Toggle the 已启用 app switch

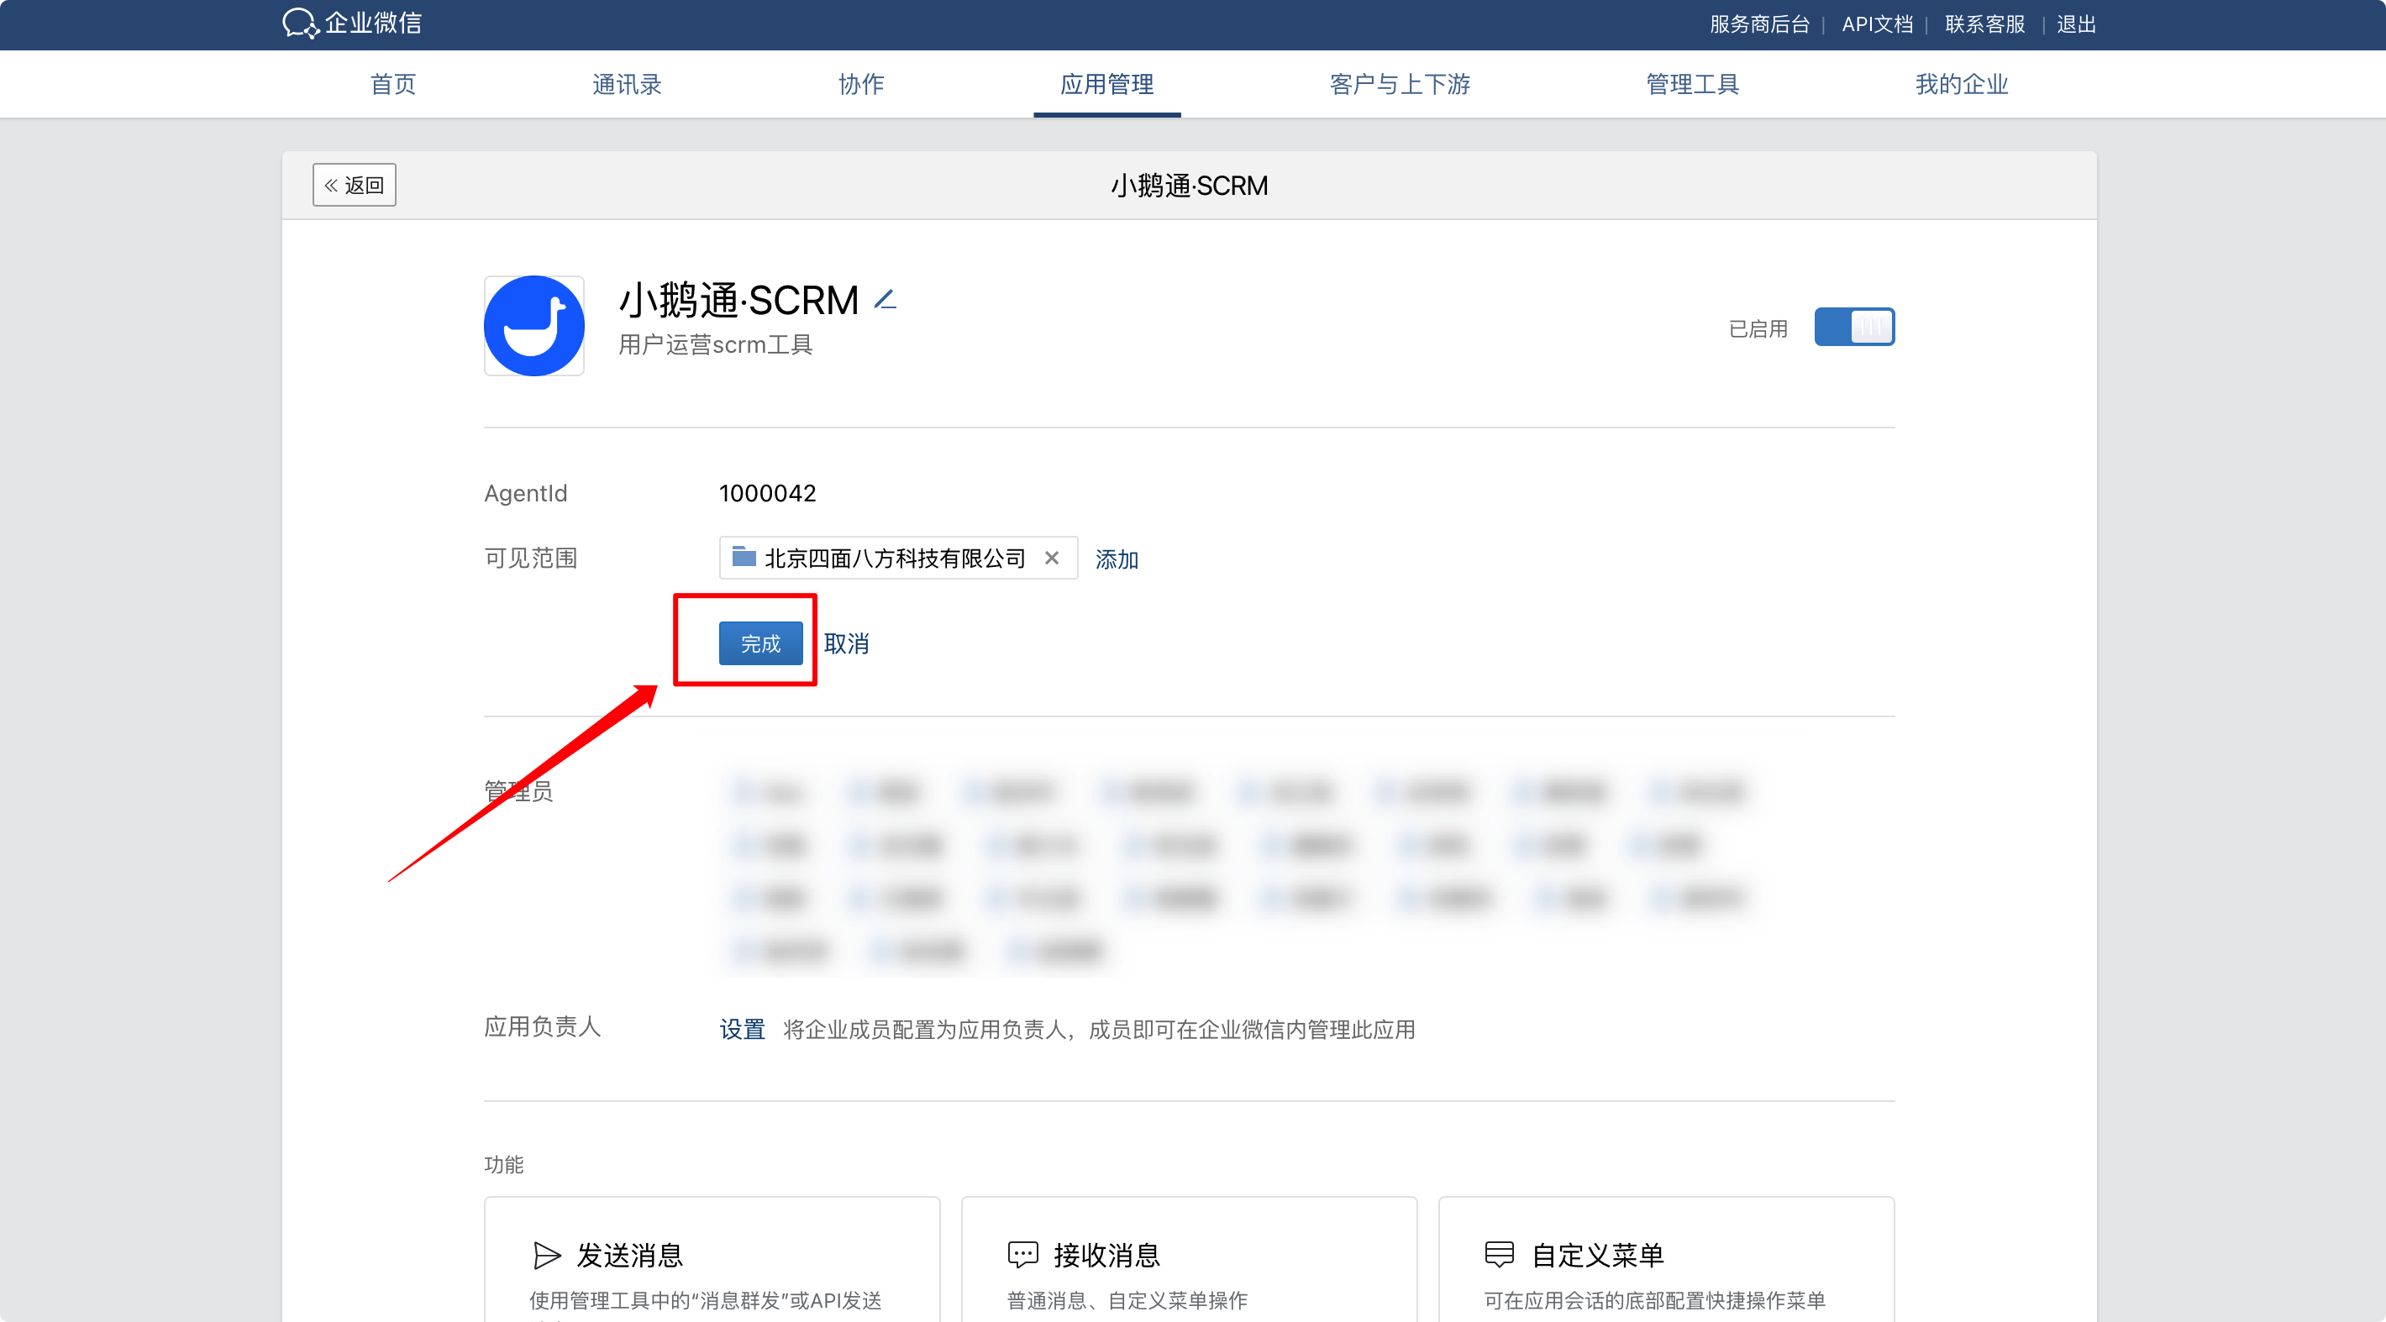[1854, 327]
